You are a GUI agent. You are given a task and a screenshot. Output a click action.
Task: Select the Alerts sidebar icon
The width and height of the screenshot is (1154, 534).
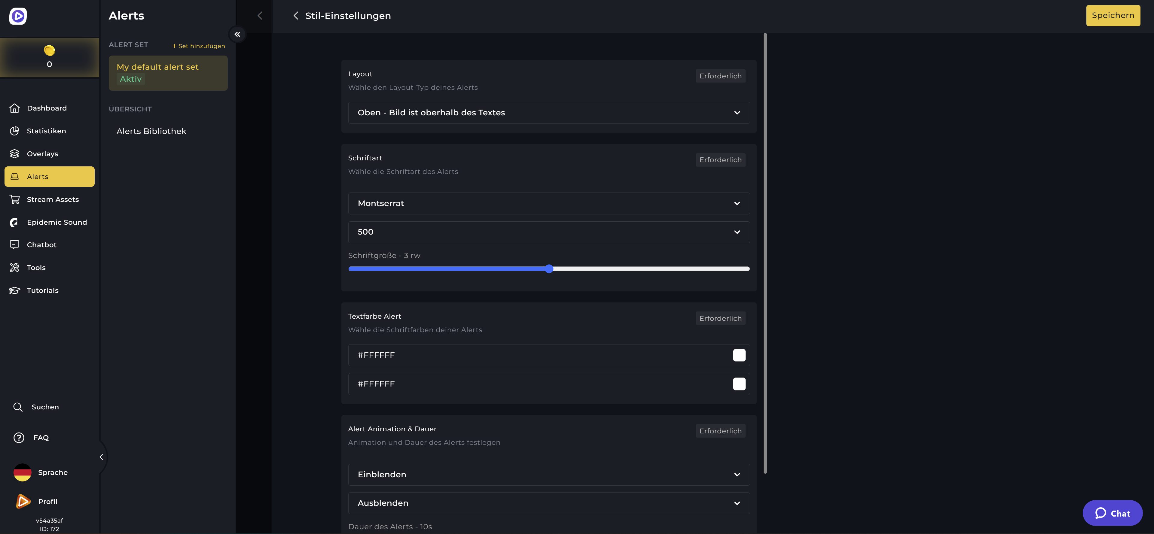pos(37,176)
